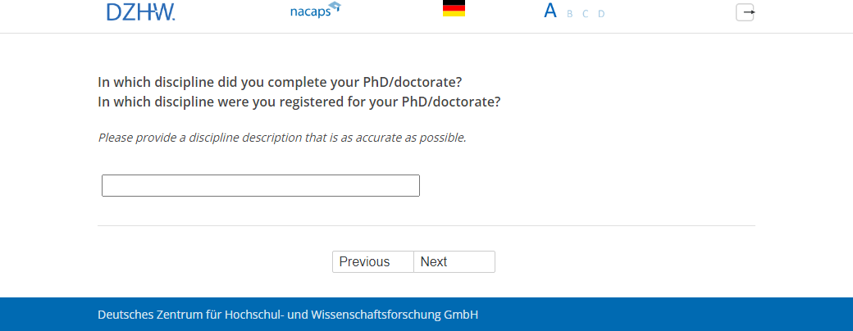Select font size D
This screenshot has width=853, height=331.
pyautogui.click(x=601, y=14)
